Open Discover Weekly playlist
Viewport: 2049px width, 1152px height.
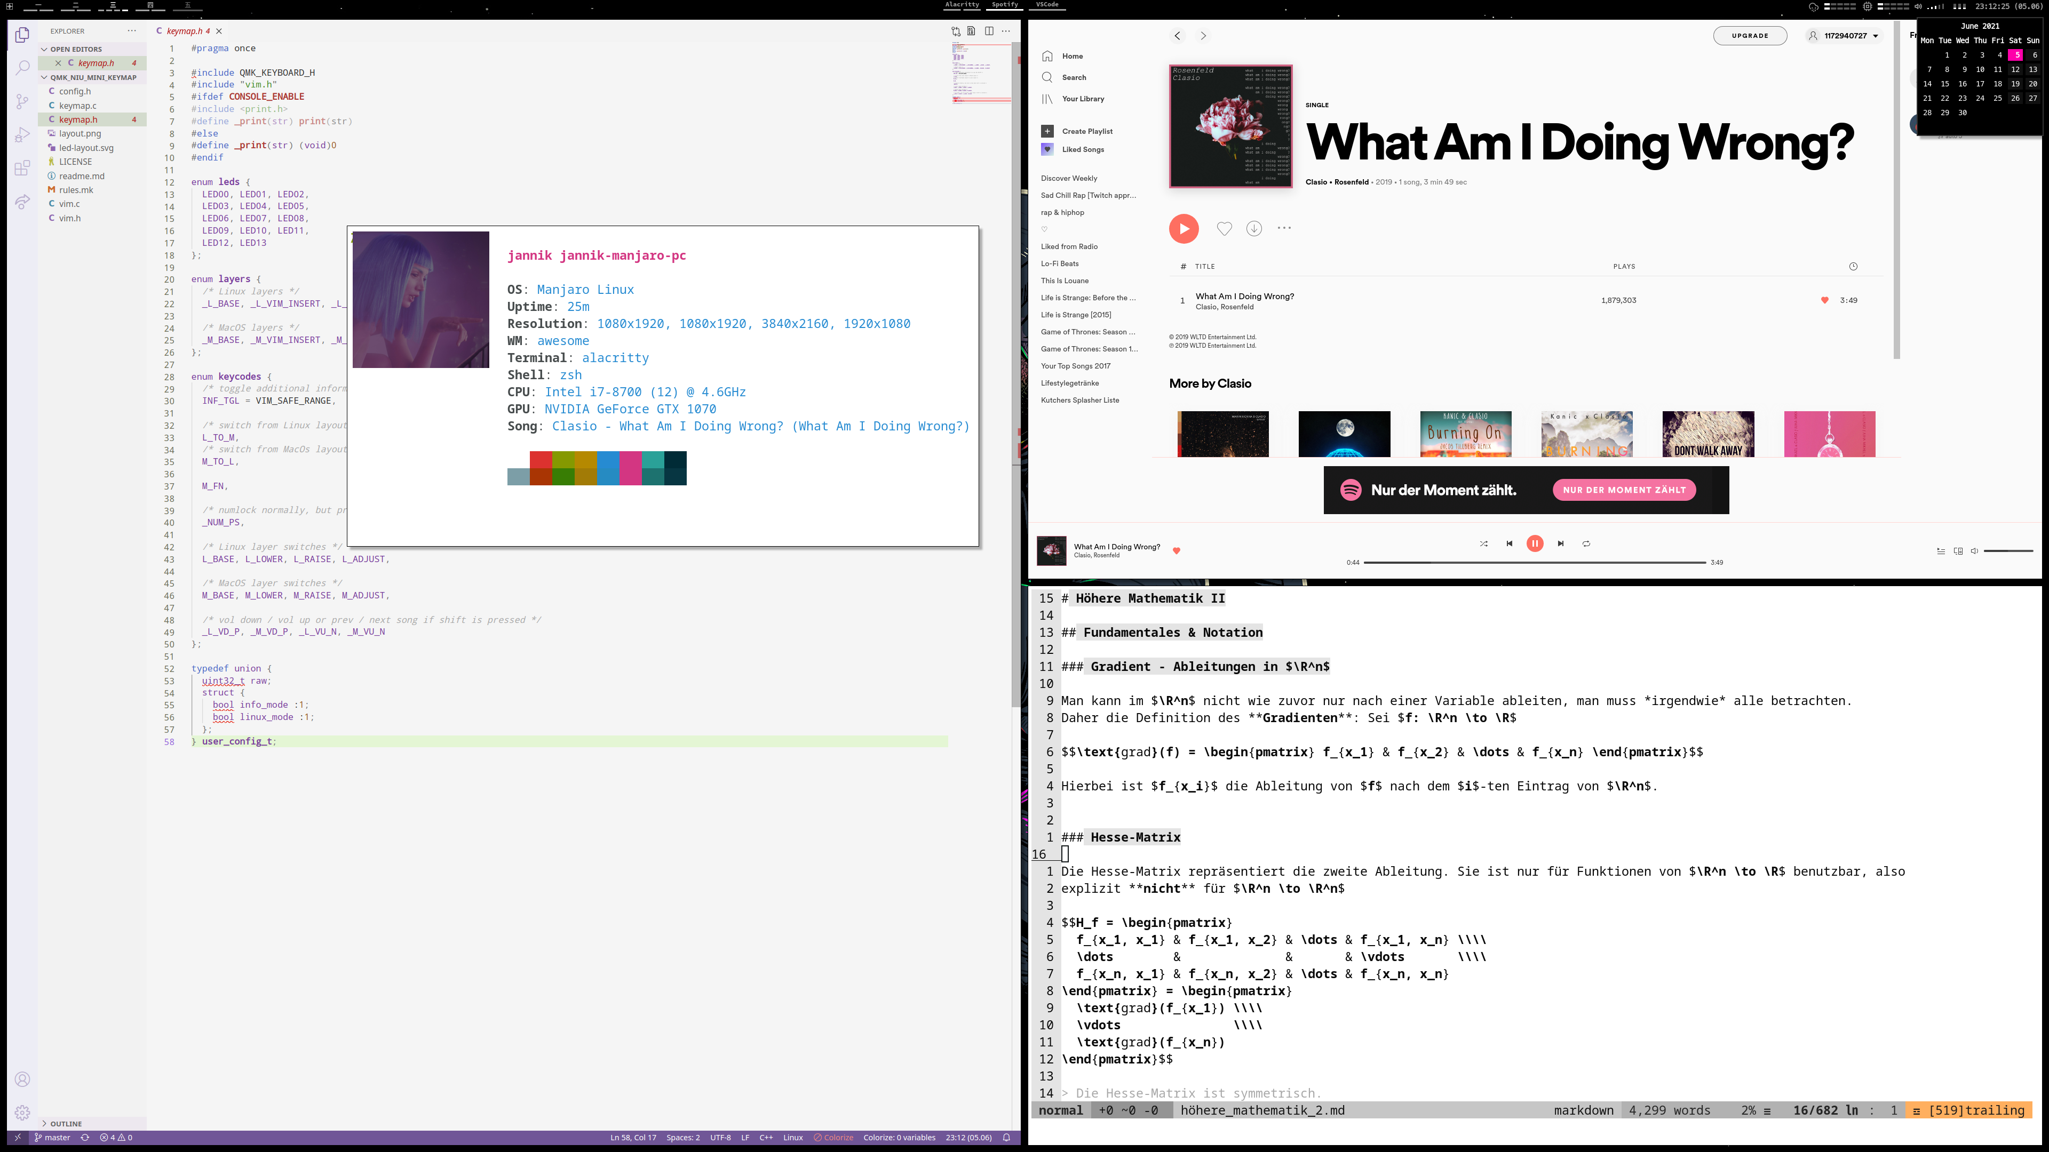(1069, 178)
